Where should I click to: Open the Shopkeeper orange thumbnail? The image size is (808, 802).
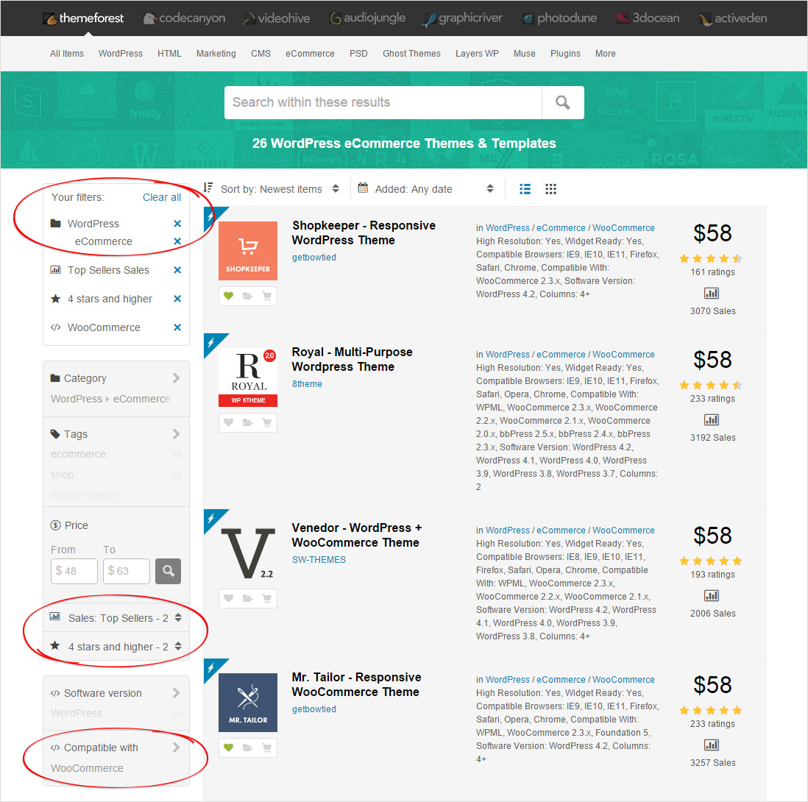coord(248,251)
